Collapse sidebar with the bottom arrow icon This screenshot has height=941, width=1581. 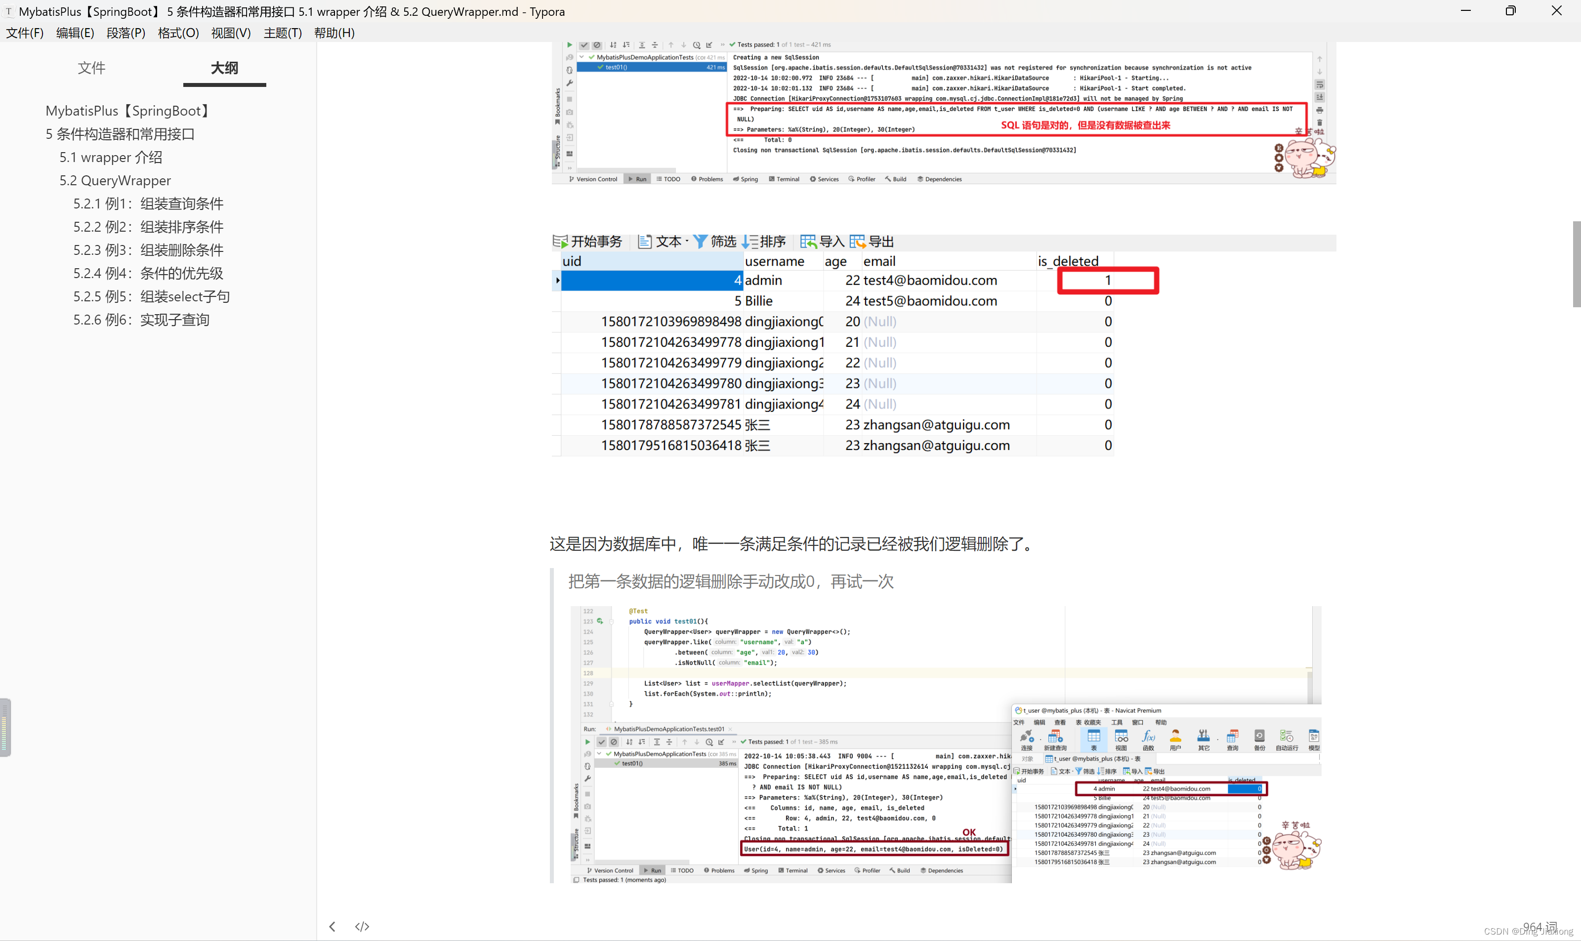pos(333,926)
